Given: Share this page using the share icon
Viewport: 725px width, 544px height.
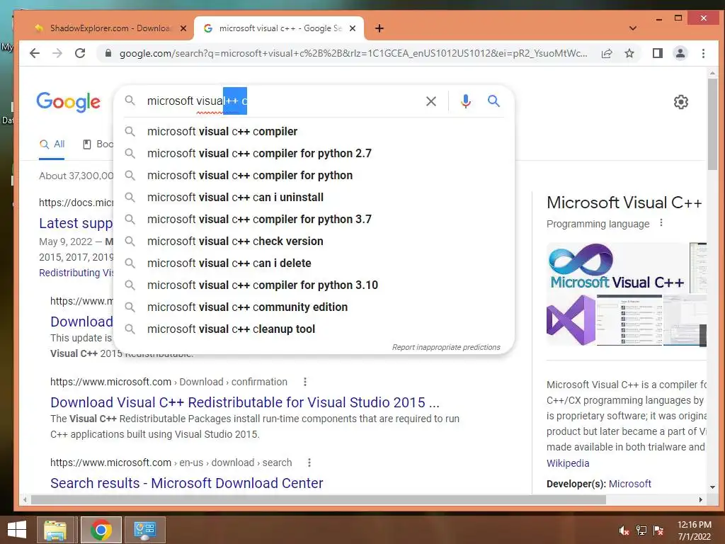Looking at the screenshot, I should (x=607, y=53).
